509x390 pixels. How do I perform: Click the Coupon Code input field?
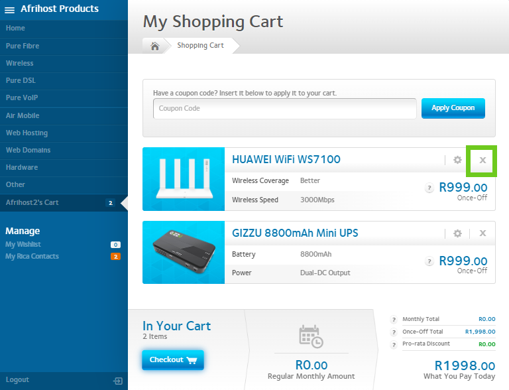[284, 109]
